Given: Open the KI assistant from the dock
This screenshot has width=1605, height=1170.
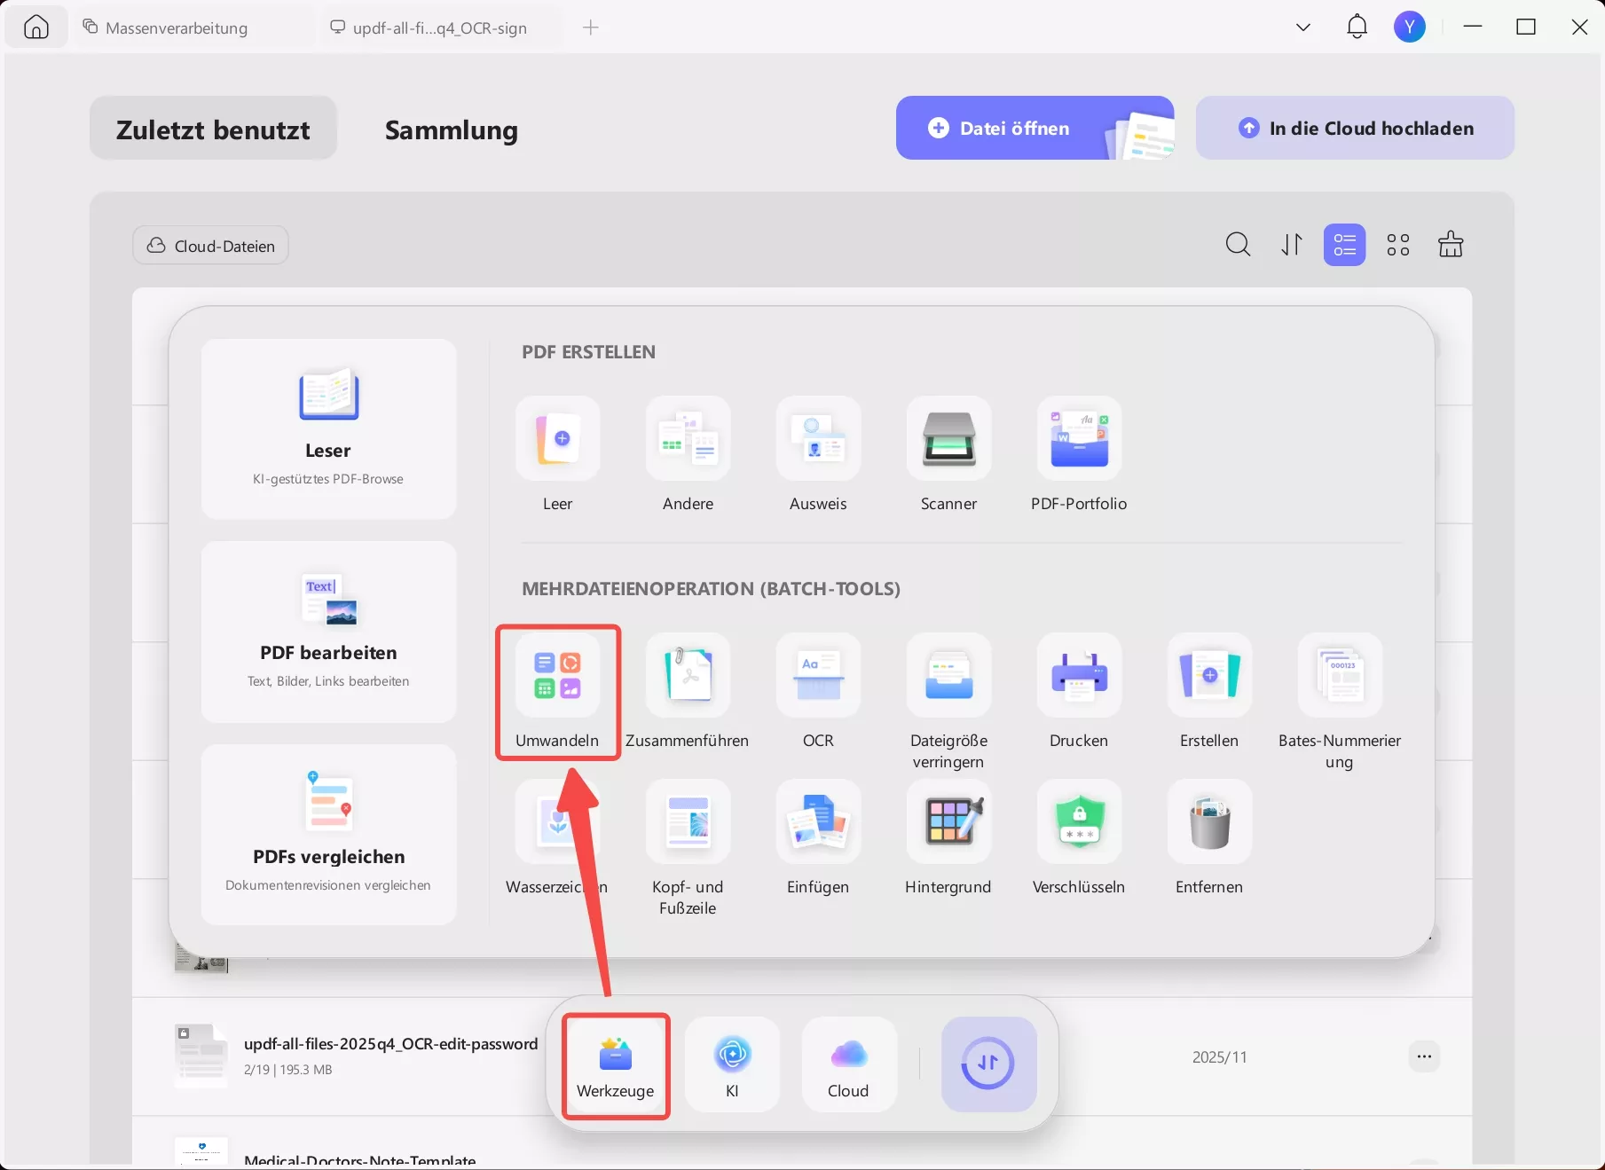Looking at the screenshot, I should 732,1064.
